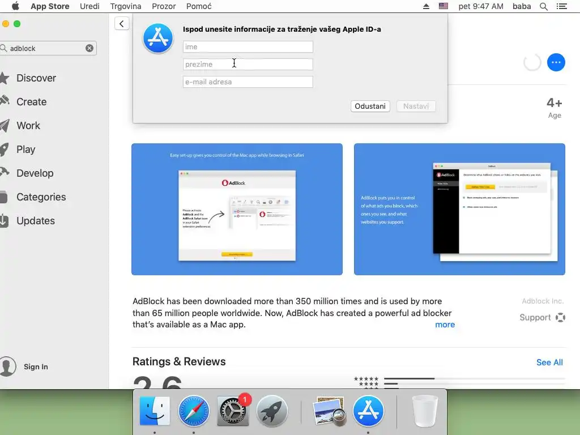The image size is (580, 435).
Task: Open Preview from the Dock
Action: pyautogui.click(x=329, y=411)
